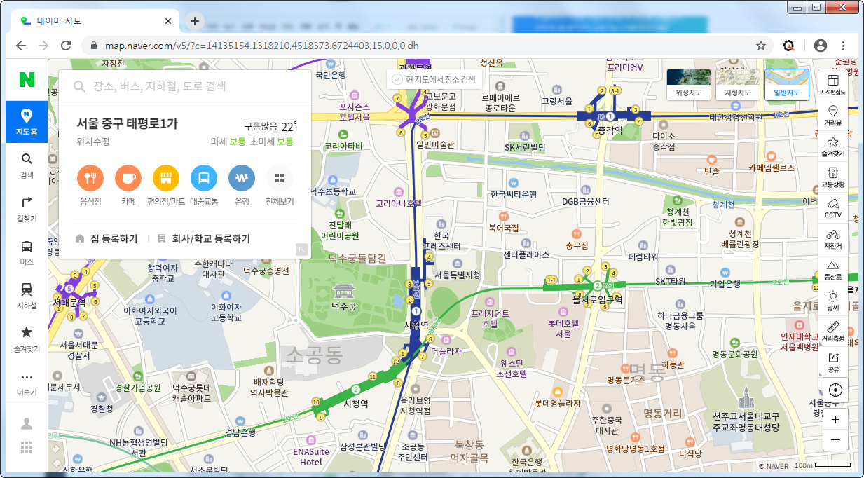Viewport: 864px width, 478px height.
Task: Open a new browser tab
Action: 195,20
